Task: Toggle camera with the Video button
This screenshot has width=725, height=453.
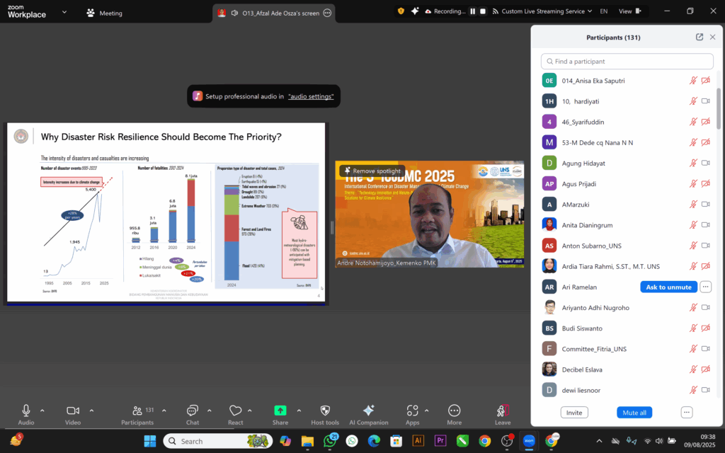Action: pos(72,413)
